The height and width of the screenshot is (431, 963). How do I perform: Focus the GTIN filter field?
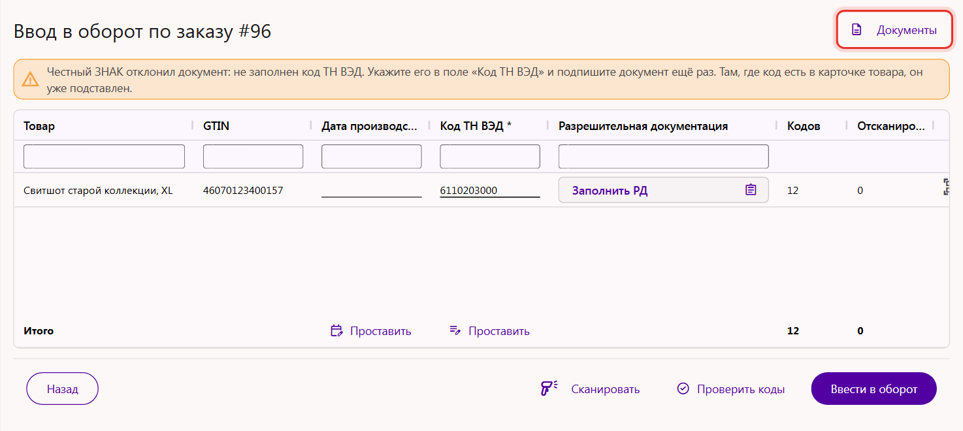point(253,157)
